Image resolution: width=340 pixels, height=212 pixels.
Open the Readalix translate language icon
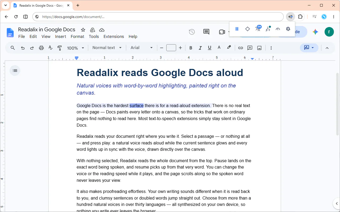(x=258, y=29)
